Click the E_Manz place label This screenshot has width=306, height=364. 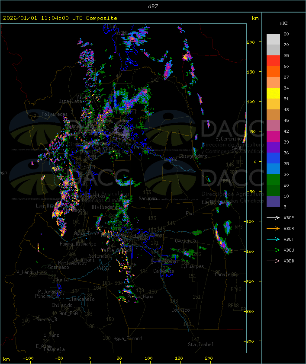click(x=51, y=335)
